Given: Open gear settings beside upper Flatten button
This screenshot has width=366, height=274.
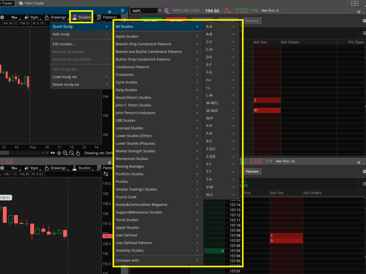Looking at the screenshot, I should [x=364, y=21].
